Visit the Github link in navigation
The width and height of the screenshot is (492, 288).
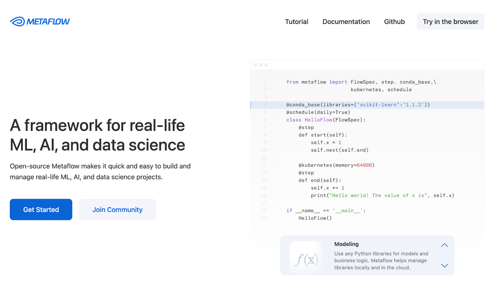[x=394, y=22]
